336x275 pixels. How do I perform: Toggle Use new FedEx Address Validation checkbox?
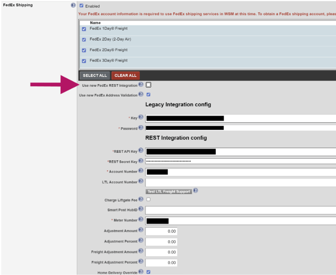click(148, 95)
